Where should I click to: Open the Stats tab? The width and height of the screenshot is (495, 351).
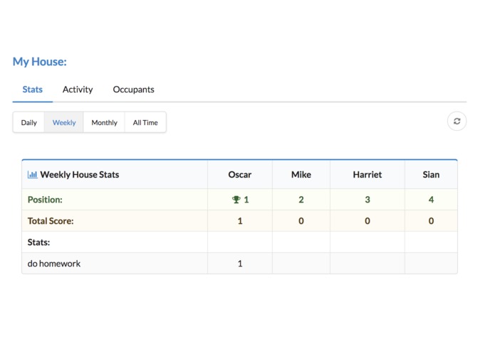pyautogui.click(x=33, y=90)
